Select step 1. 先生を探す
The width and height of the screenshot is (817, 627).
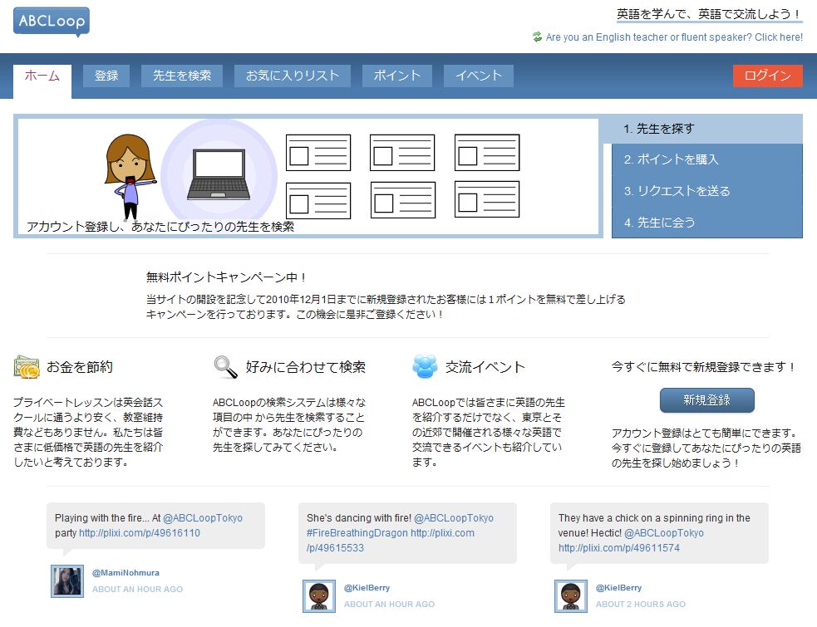[703, 129]
